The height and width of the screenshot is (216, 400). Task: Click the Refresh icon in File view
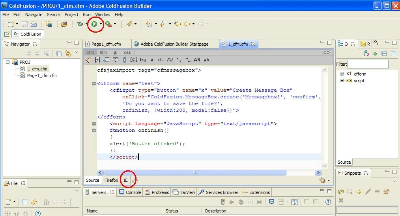coord(34,202)
